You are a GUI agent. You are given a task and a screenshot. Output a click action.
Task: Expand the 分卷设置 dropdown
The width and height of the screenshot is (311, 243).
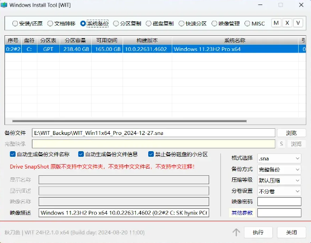[279, 191]
